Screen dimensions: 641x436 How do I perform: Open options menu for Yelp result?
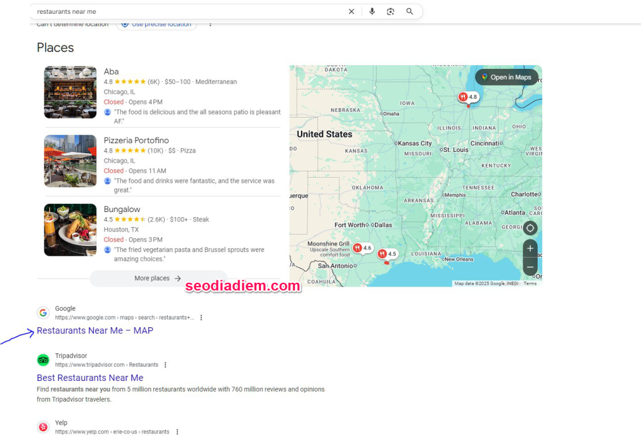tap(177, 432)
